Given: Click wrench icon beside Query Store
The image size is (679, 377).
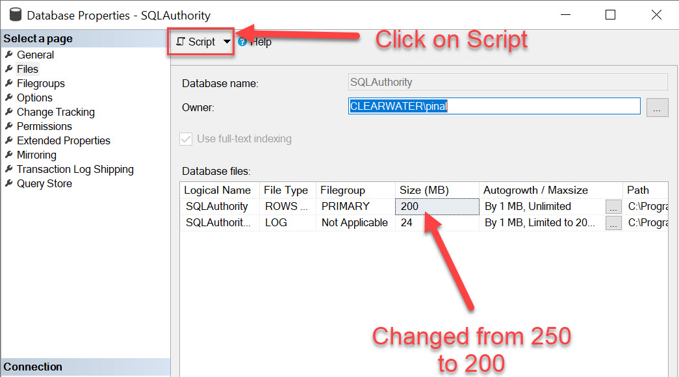Looking at the screenshot, I should pos(8,183).
